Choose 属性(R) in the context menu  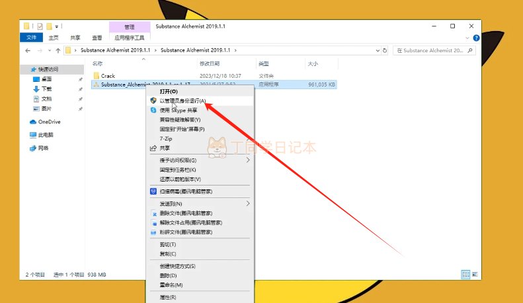(200, 297)
